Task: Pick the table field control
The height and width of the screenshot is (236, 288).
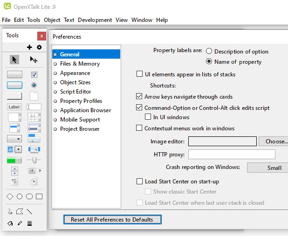Action: [34, 117]
